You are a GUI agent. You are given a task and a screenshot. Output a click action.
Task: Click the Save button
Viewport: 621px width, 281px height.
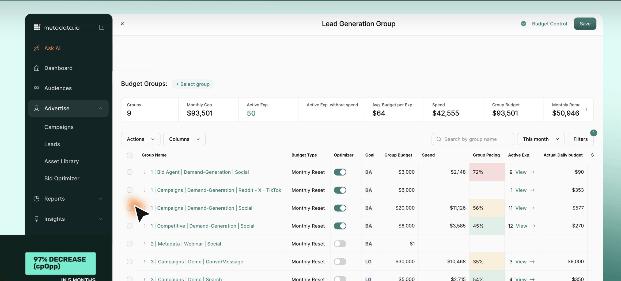click(585, 24)
